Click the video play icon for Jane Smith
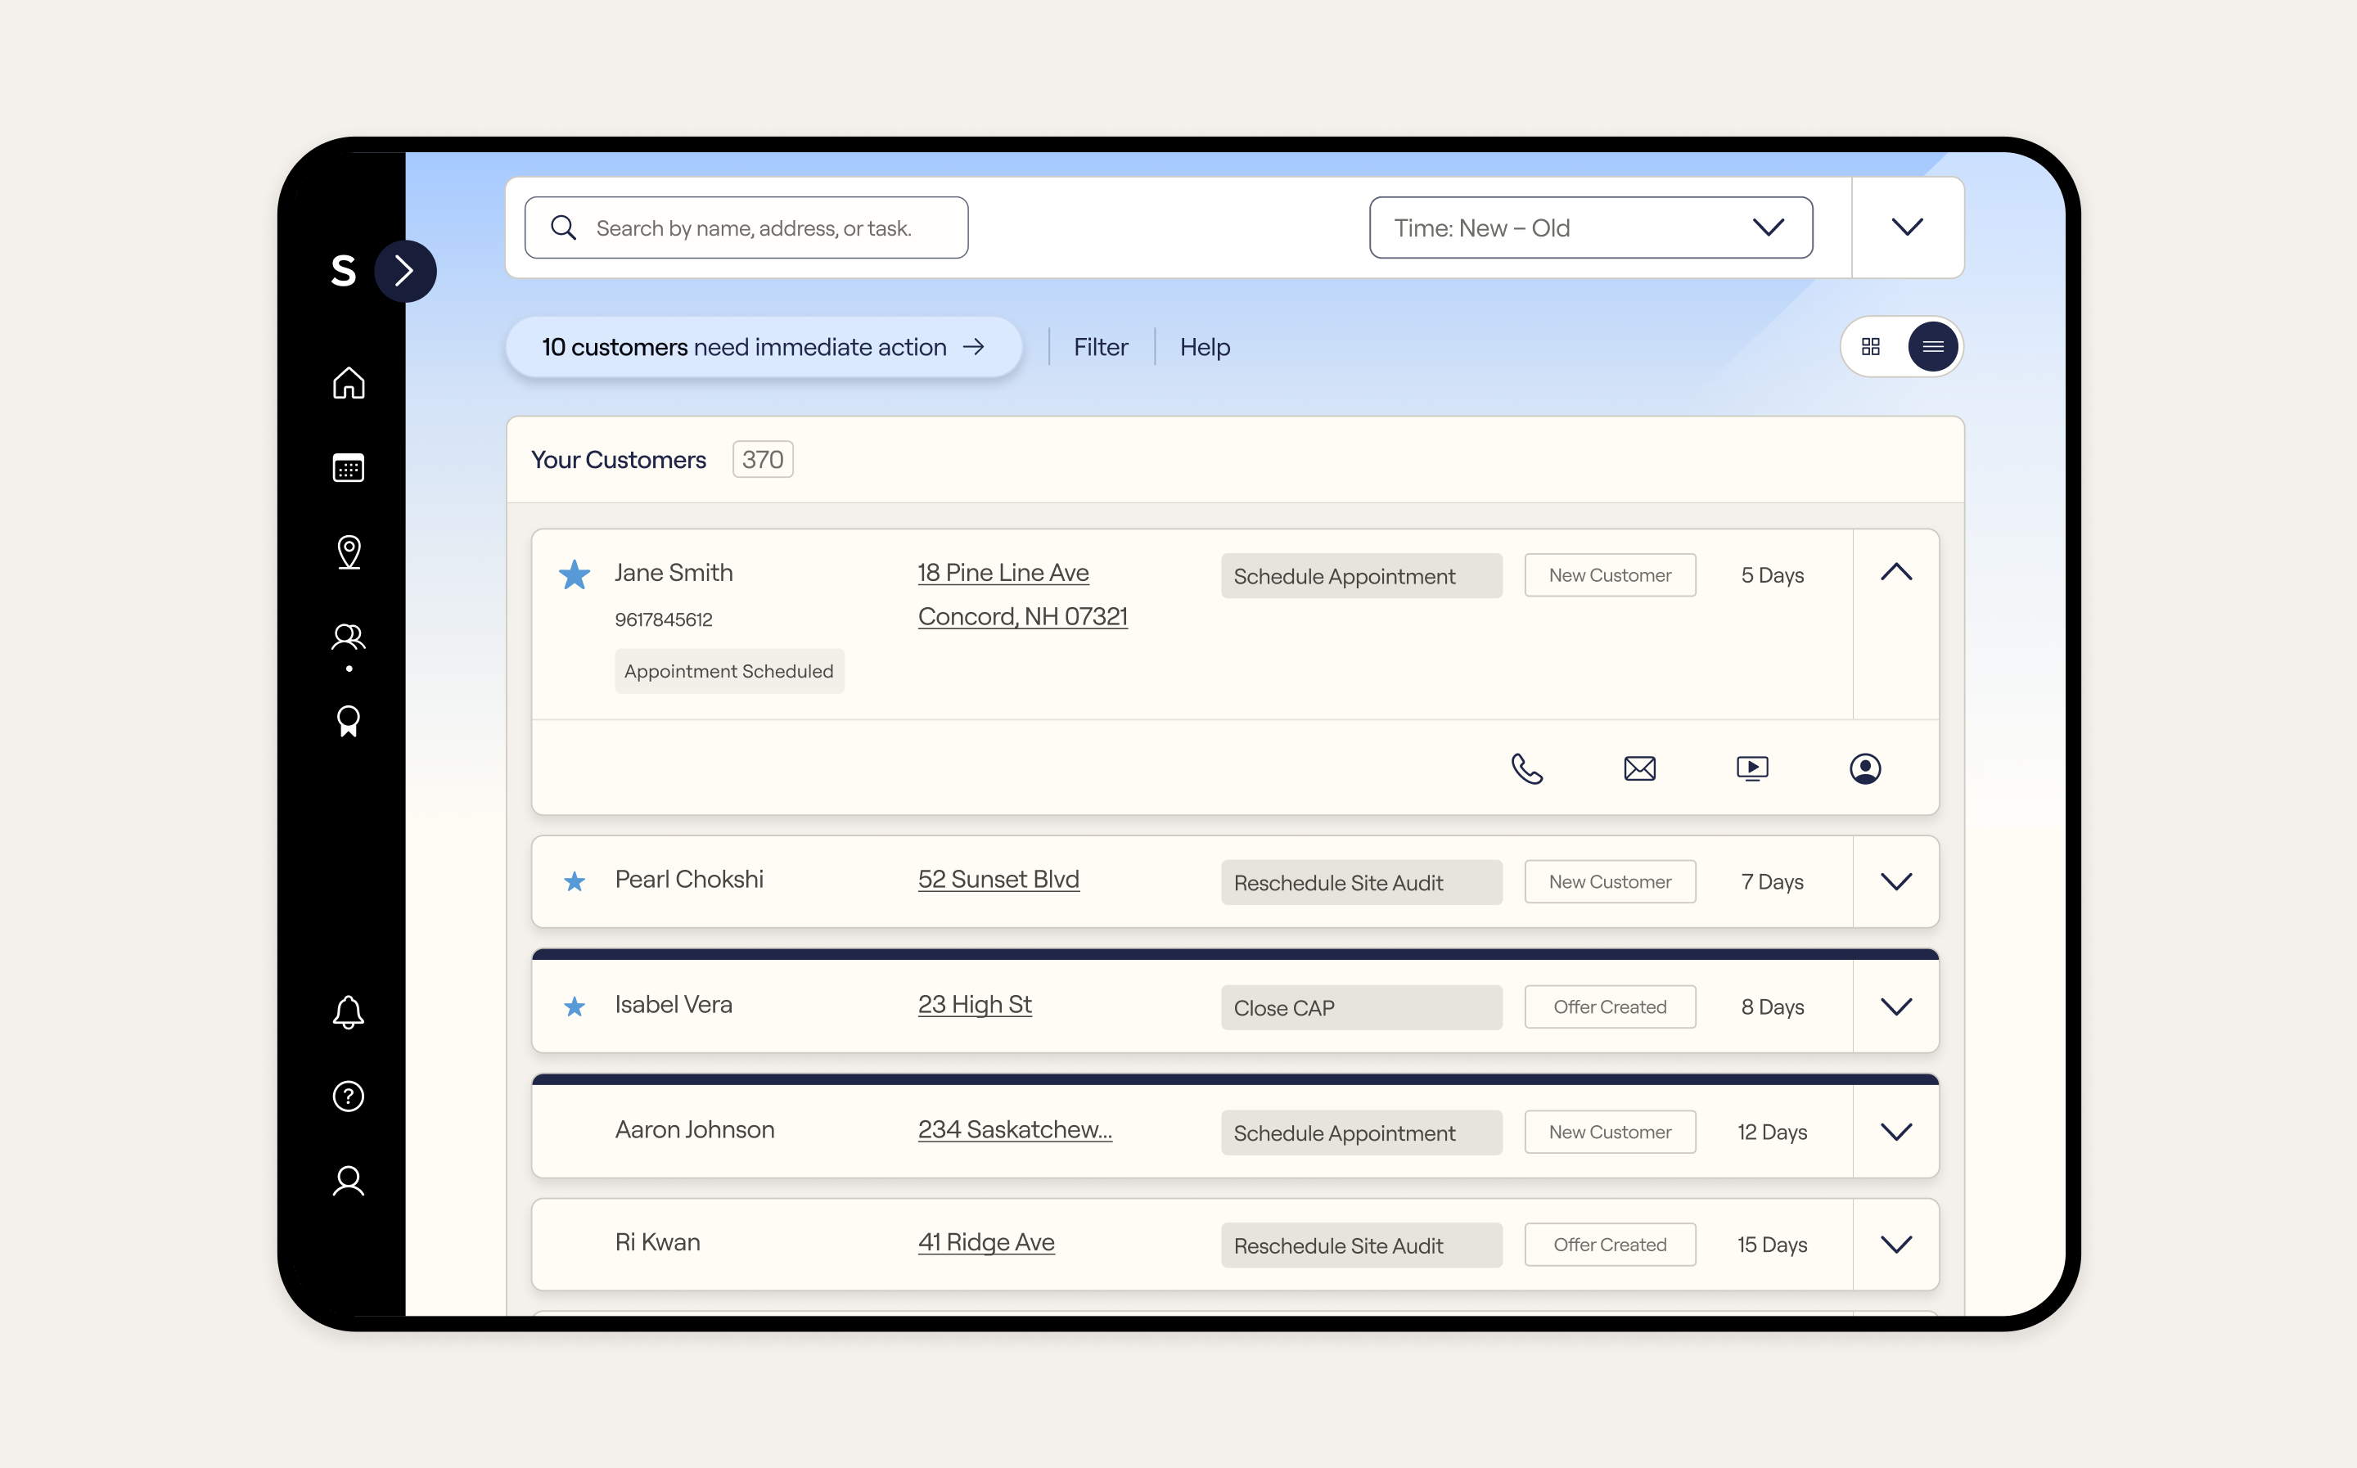This screenshot has height=1468, width=2357. click(x=1752, y=769)
